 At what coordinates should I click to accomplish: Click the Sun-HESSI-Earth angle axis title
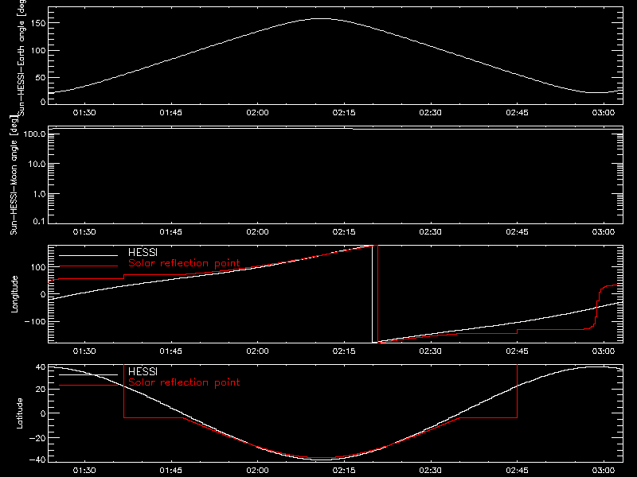(x=21, y=56)
